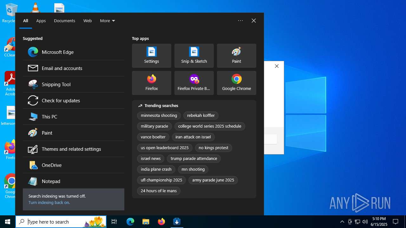Open Snip & Sketch tile

tap(194, 56)
